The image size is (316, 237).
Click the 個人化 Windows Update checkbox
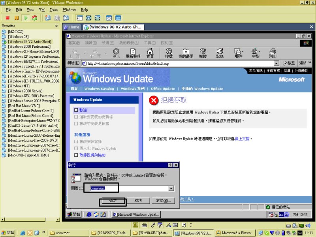(x=76, y=149)
